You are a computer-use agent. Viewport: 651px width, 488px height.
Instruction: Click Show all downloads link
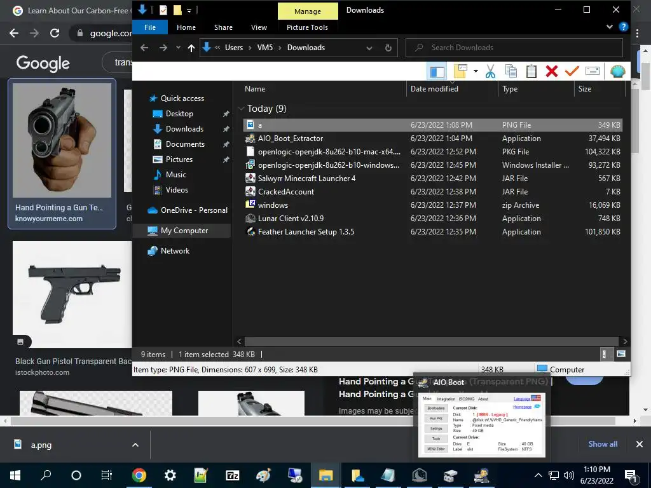pos(603,444)
